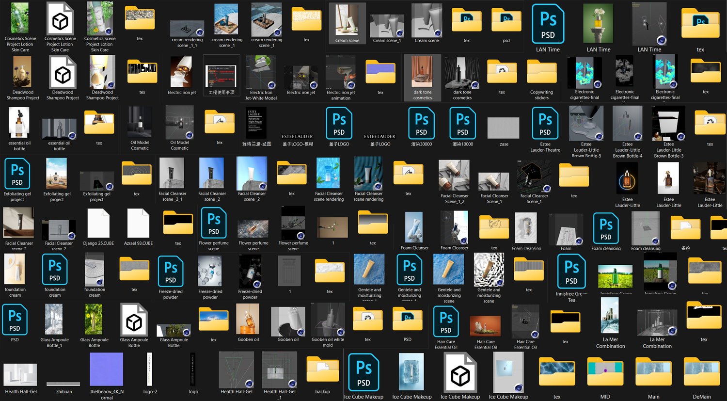Select the Cosmetics Scene Project 3D object file
This screenshot has width=727, height=401.
point(60,18)
